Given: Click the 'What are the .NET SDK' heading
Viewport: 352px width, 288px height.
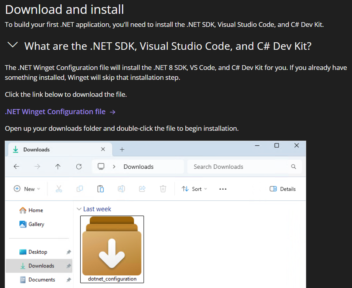Looking at the screenshot, I should [x=168, y=46].
